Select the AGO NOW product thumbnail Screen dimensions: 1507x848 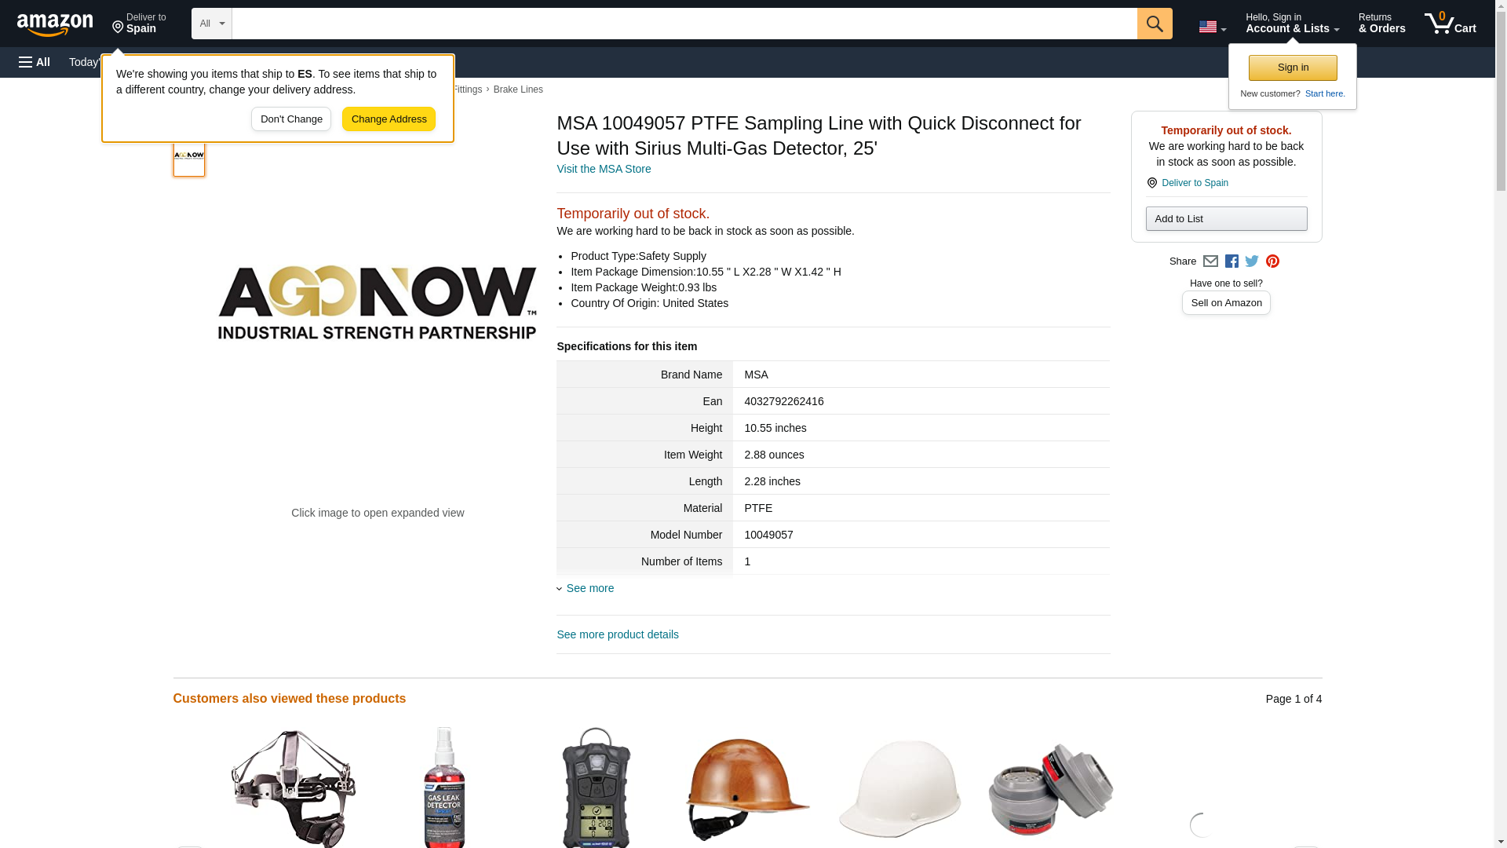[x=189, y=155]
